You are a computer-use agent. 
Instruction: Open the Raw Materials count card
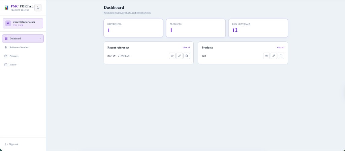[258, 28]
